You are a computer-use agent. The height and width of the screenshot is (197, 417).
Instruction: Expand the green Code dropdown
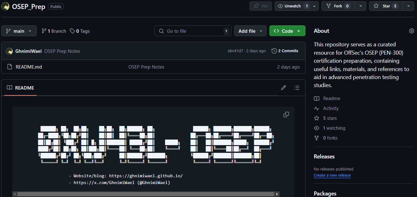(287, 31)
